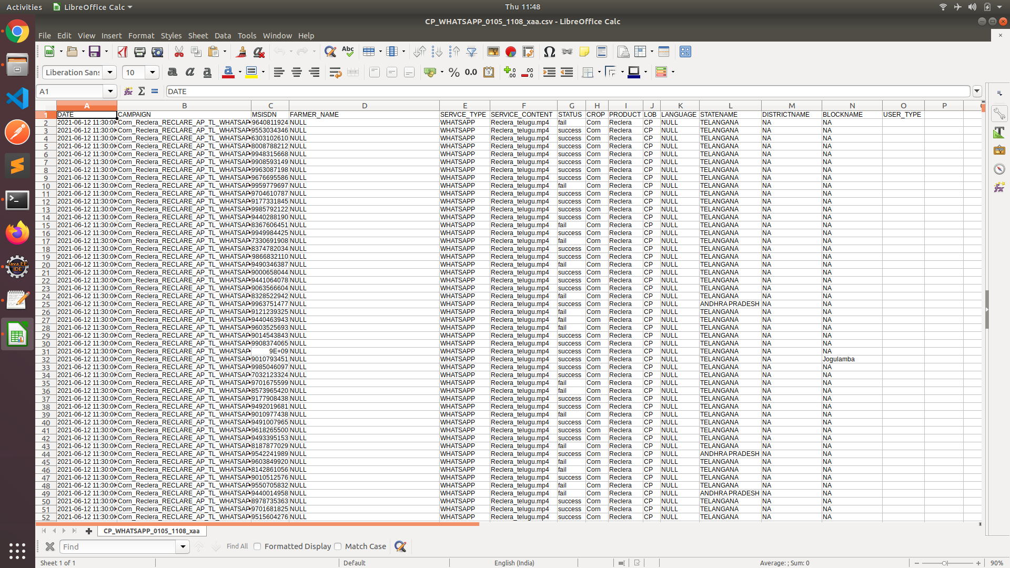The height and width of the screenshot is (568, 1010).
Task: Apply AutoFilter funnel icon
Action: pos(472,52)
